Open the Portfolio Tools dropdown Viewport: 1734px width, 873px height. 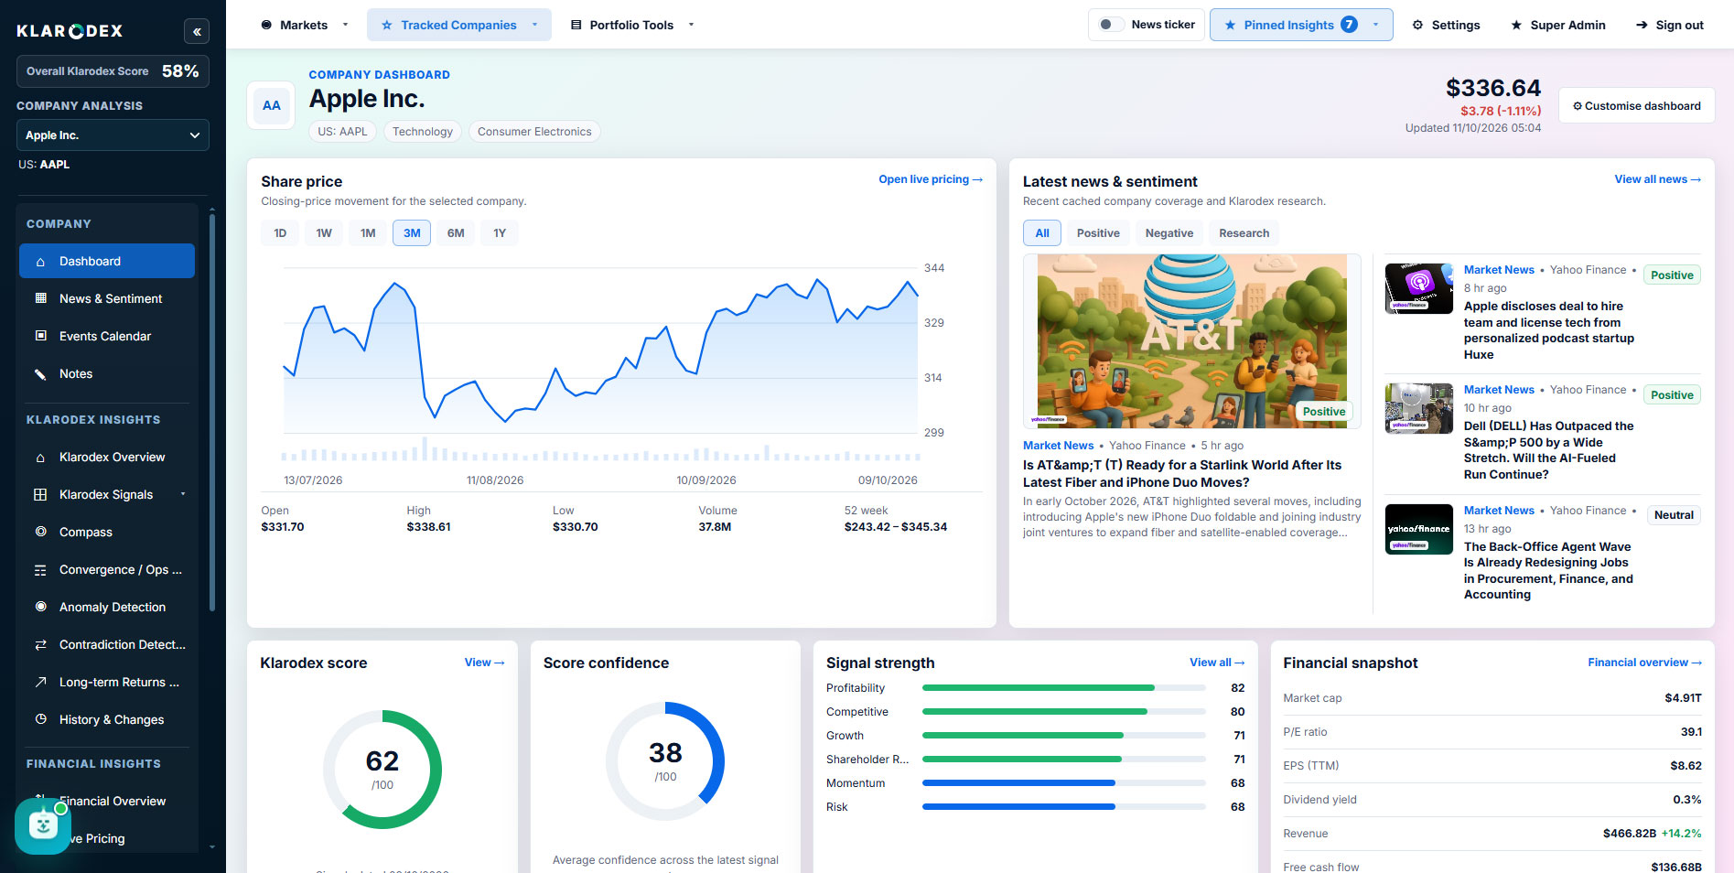click(x=632, y=25)
